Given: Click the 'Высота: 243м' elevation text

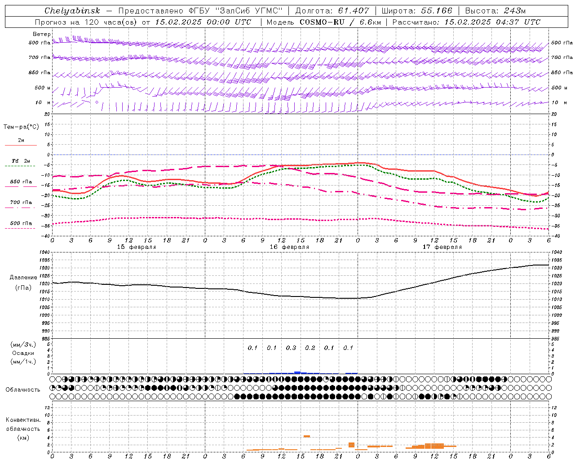Looking at the screenshot, I should (x=495, y=11).
